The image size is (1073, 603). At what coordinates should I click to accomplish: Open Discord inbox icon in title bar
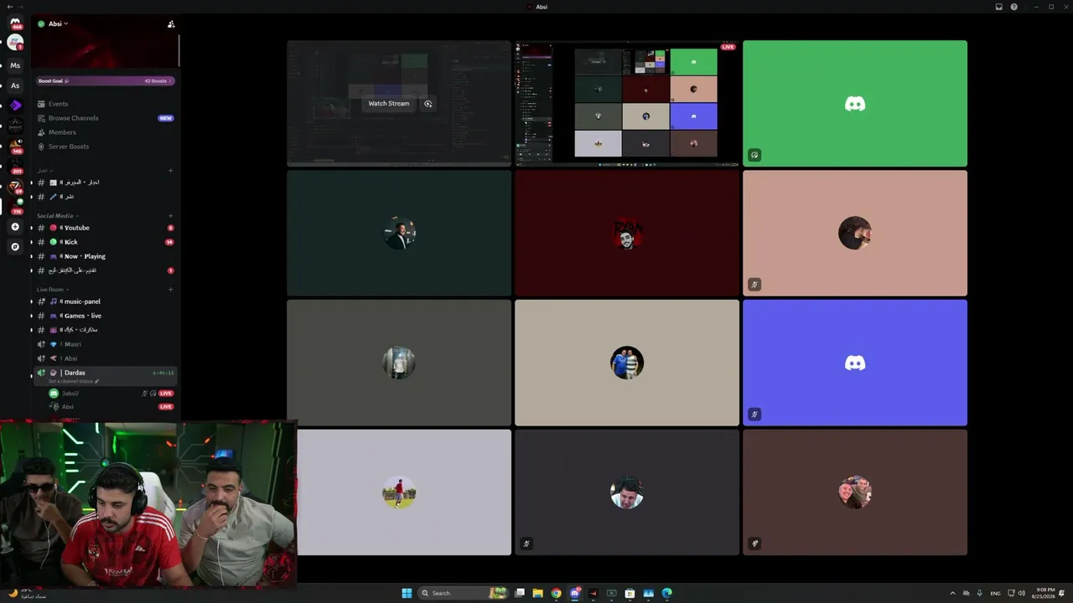(998, 7)
